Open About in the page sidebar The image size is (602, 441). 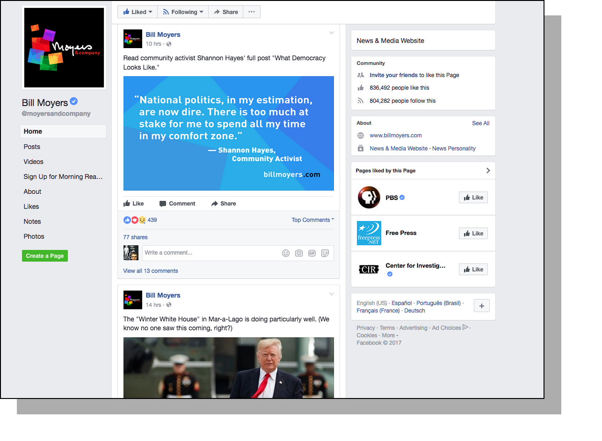(x=32, y=192)
